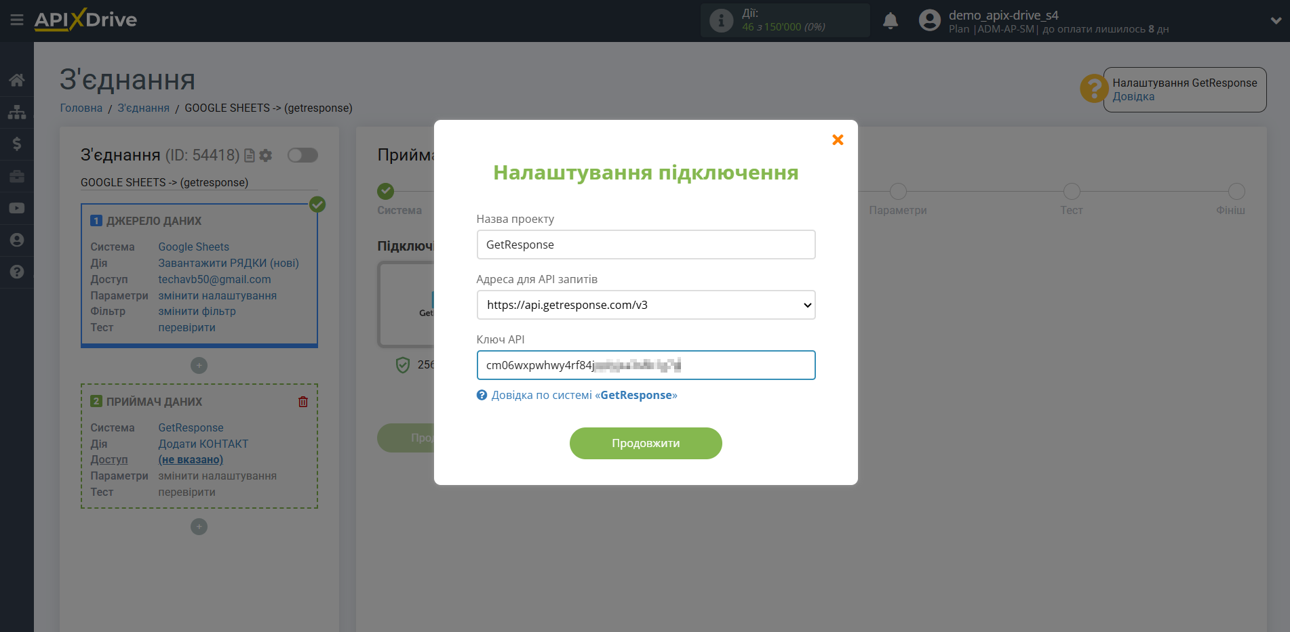
Task: Click the Продовжити button
Action: pos(646,443)
